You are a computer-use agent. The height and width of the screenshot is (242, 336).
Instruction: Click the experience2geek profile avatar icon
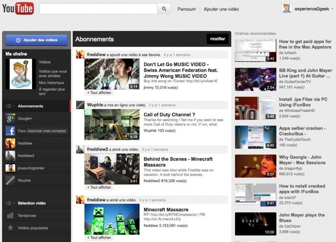287,9
